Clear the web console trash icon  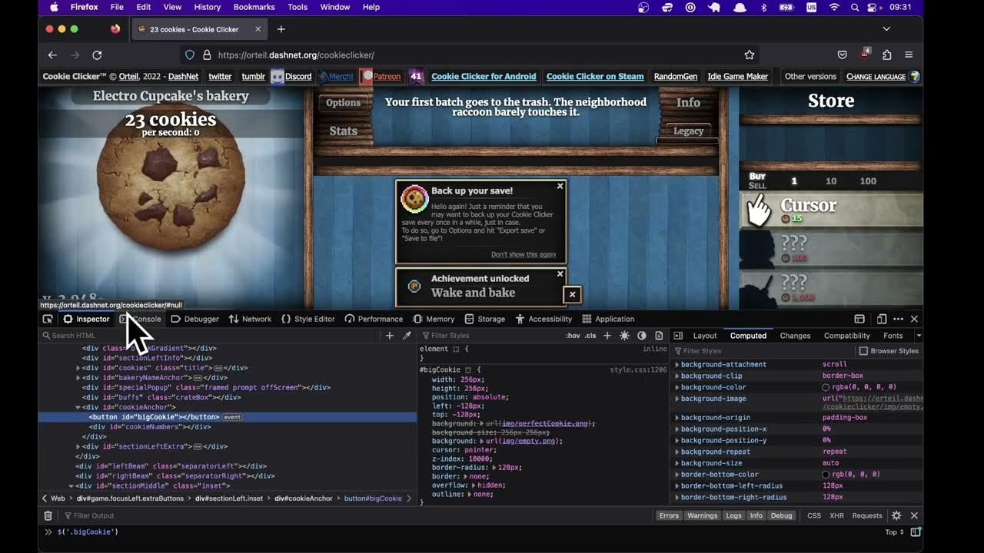point(48,515)
